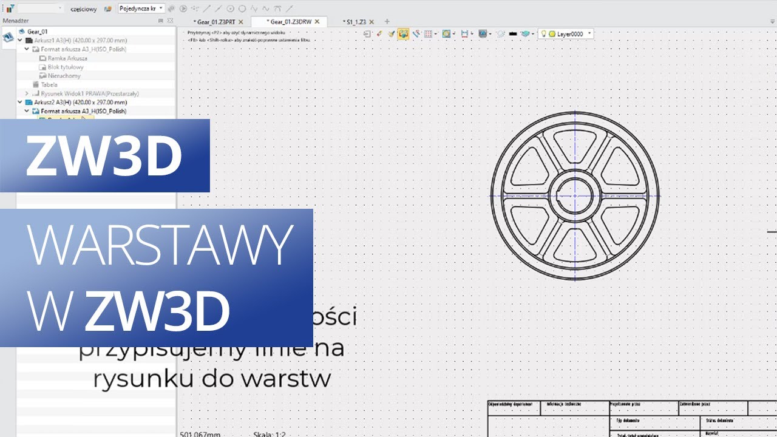The width and height of the screenshot is (777, 437).
Task: Click the gear-like icon after Pojedyncza dropdown
Action: pyautogui.click(x=171, y=8)
